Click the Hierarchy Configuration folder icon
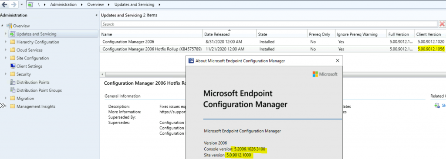This screenshot has height=159, width=446. tap(12, 42)
